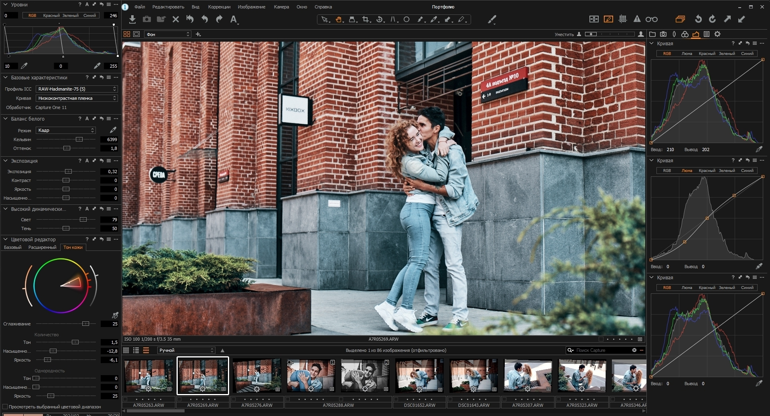Open the Профиль ICC dropdown
This screenshot has height=416, width=770.
pos(76,89)
